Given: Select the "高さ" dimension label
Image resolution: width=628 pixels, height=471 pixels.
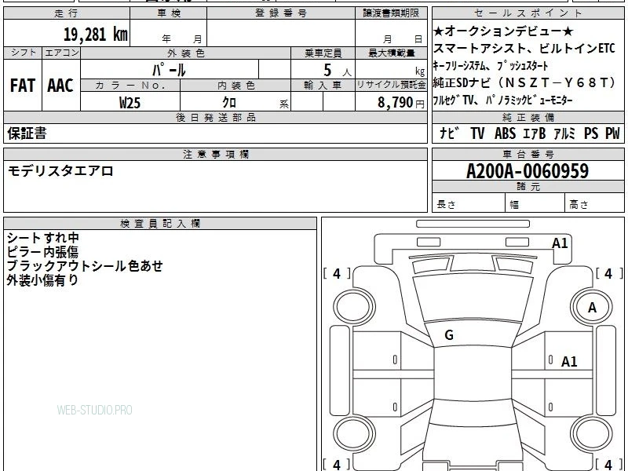Looking at the screenshot, I should [579, 205].
